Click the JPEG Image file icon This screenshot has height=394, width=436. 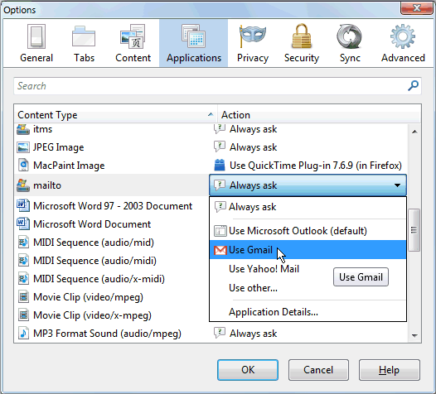coord(23,147)
